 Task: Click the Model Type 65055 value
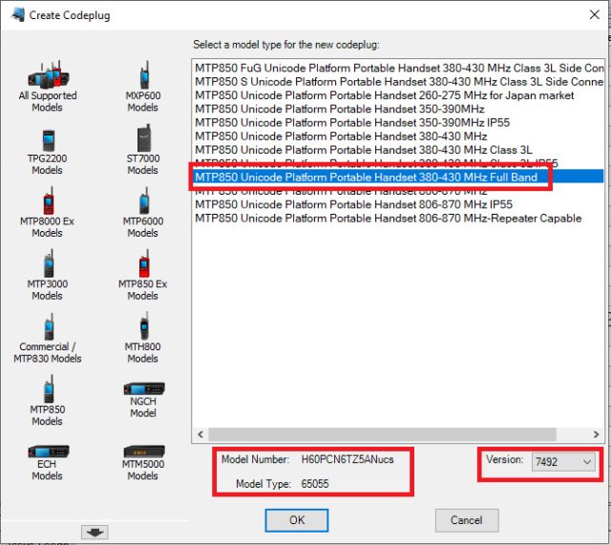[x=315, y=484]
